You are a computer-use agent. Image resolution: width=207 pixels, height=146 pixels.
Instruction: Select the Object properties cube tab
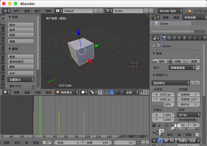pos(185,38)
